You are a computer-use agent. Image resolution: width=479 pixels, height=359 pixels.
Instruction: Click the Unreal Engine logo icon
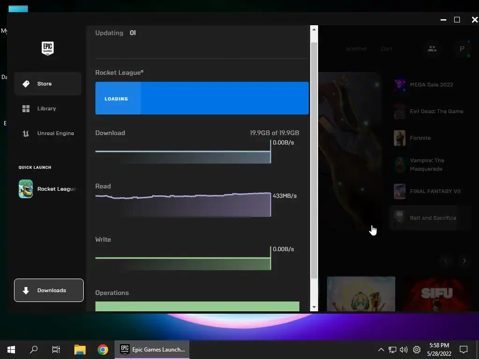pyautogui.click(x=26, y=133)
